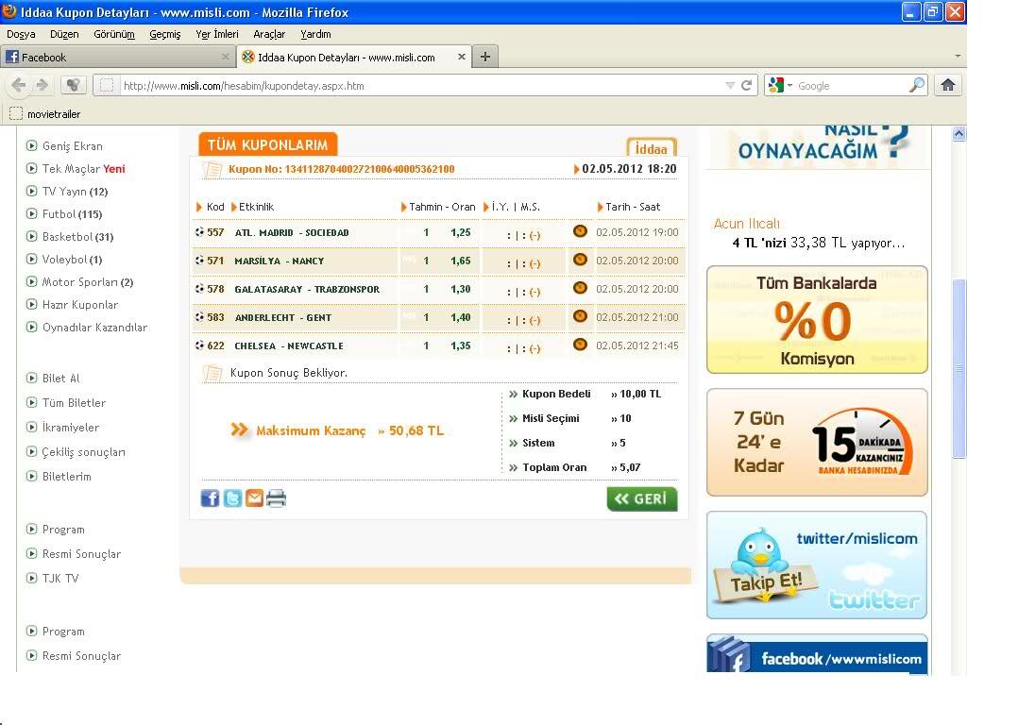Open the URL history dropdown arrow
1018x725 pixels.
729,85
